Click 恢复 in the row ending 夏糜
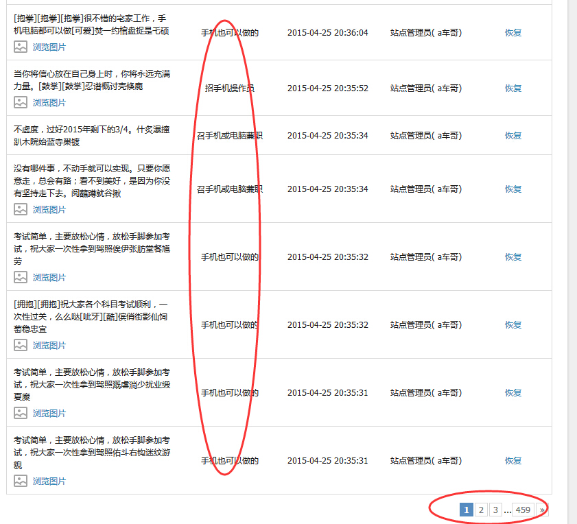 click(x=513, y=392)
